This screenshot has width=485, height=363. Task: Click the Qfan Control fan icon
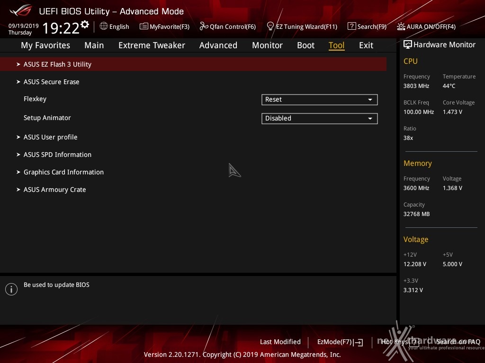click(204, 26)
